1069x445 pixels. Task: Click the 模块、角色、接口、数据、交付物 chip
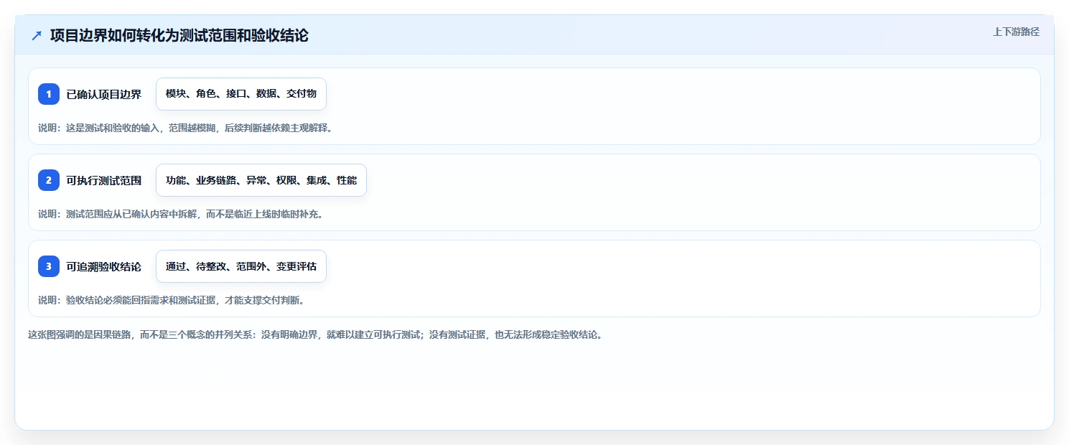click(241, 94)
